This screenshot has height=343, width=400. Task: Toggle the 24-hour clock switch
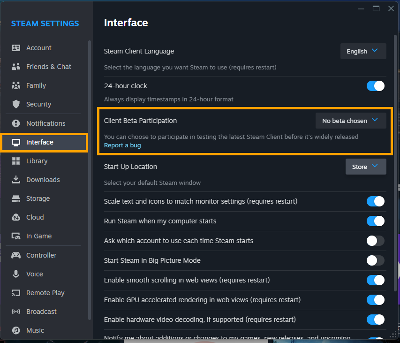pos(376,86)
